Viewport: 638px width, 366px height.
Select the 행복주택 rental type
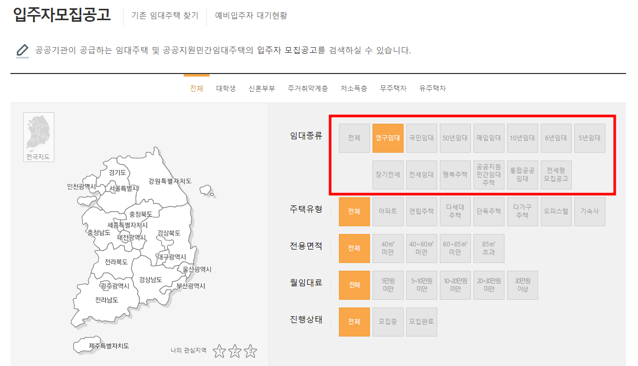(455, 174)
